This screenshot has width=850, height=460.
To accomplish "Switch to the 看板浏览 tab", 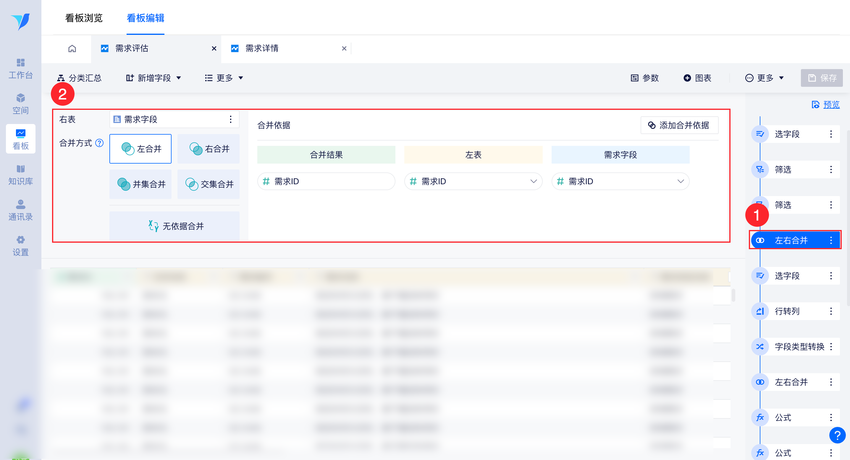I will coord(84,18).
